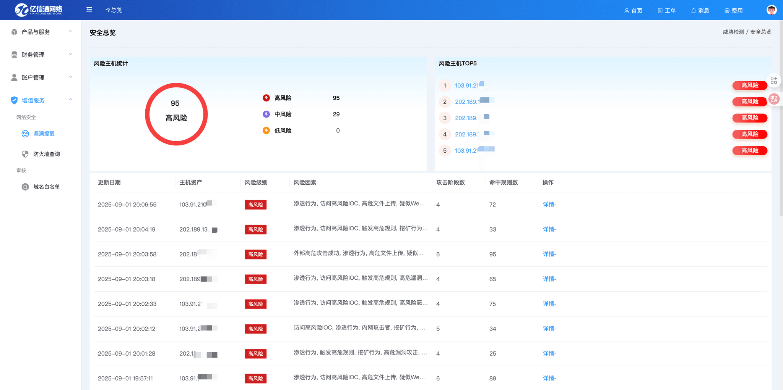Click 高风险 badge of TOP5 rank 3

(749, 118)
